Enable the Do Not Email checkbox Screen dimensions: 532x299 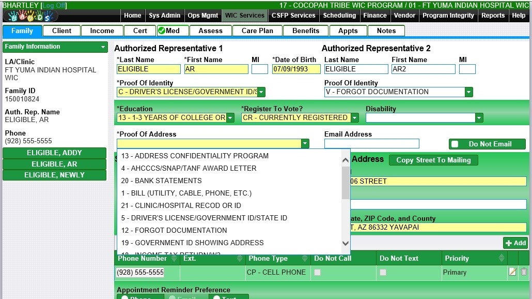click(x=455, y=144)
